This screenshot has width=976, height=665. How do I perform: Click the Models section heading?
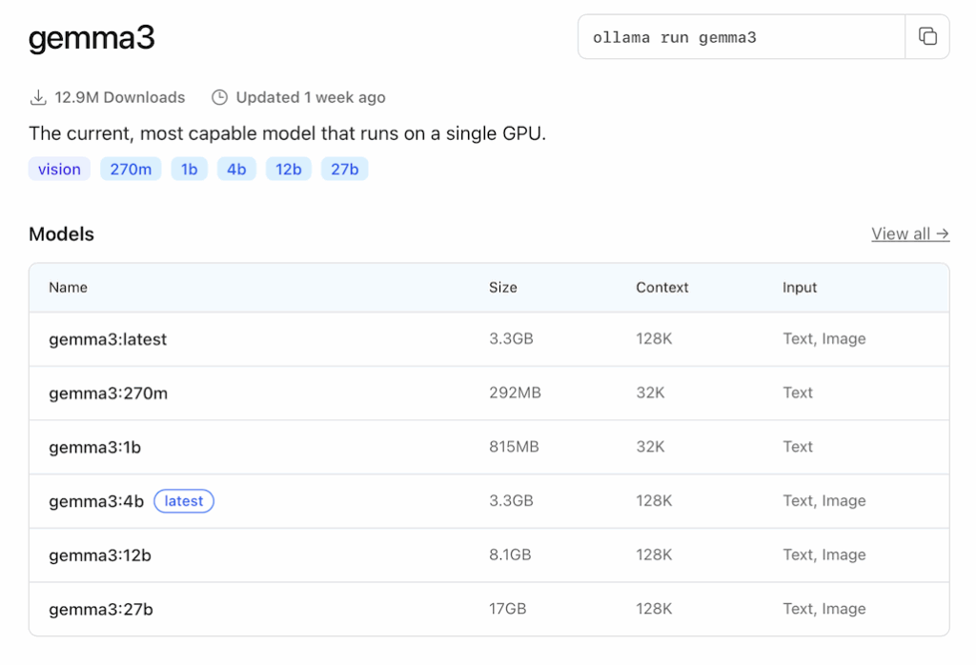[x=61, y=234]
